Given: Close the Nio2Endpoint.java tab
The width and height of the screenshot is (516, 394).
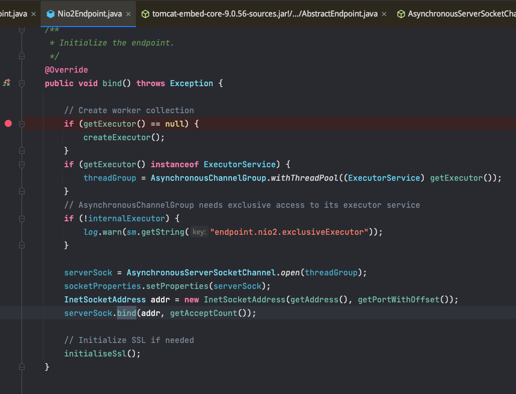Looking at the screenshot, I should click(128, 14).
